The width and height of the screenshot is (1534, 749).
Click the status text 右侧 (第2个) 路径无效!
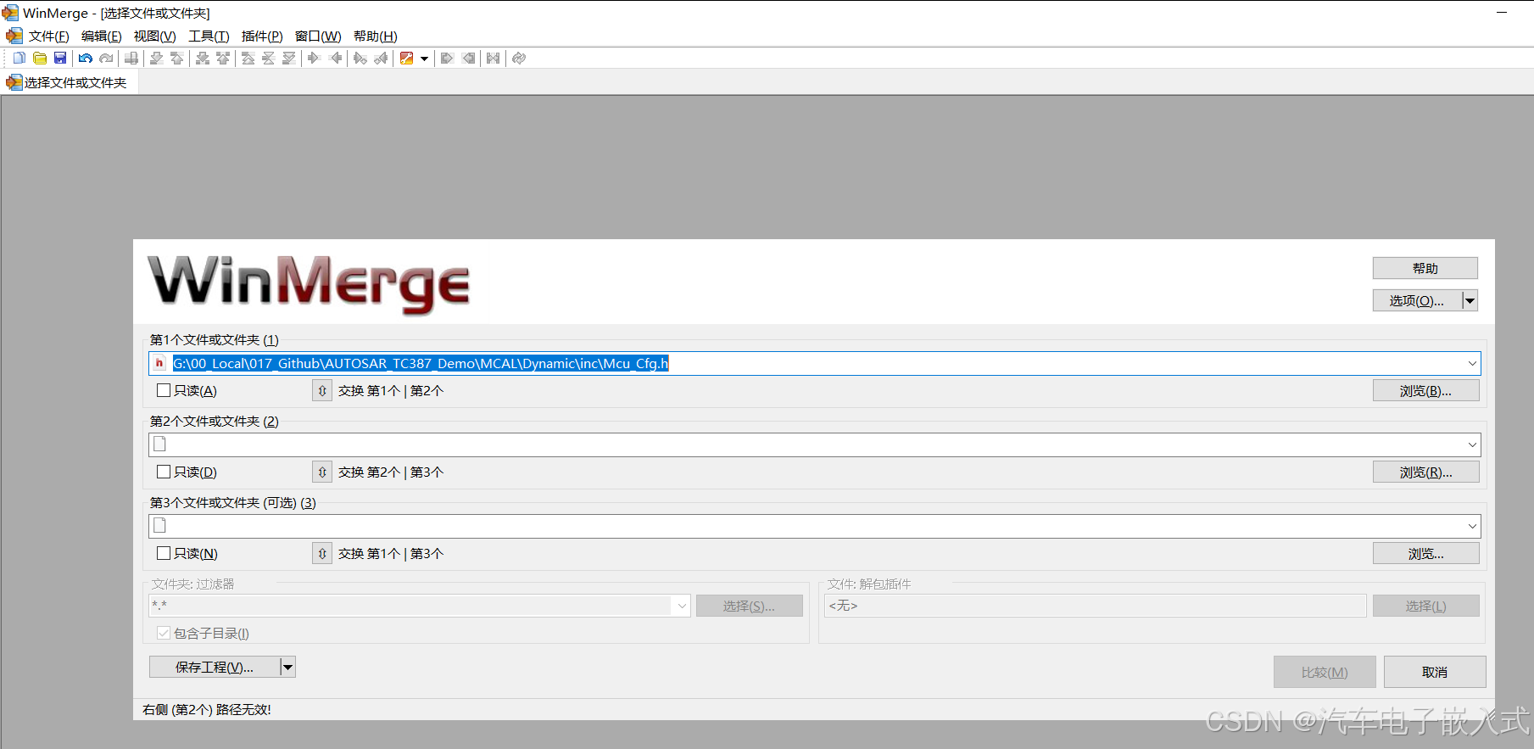pyautogui.click(x=207, y=709)
